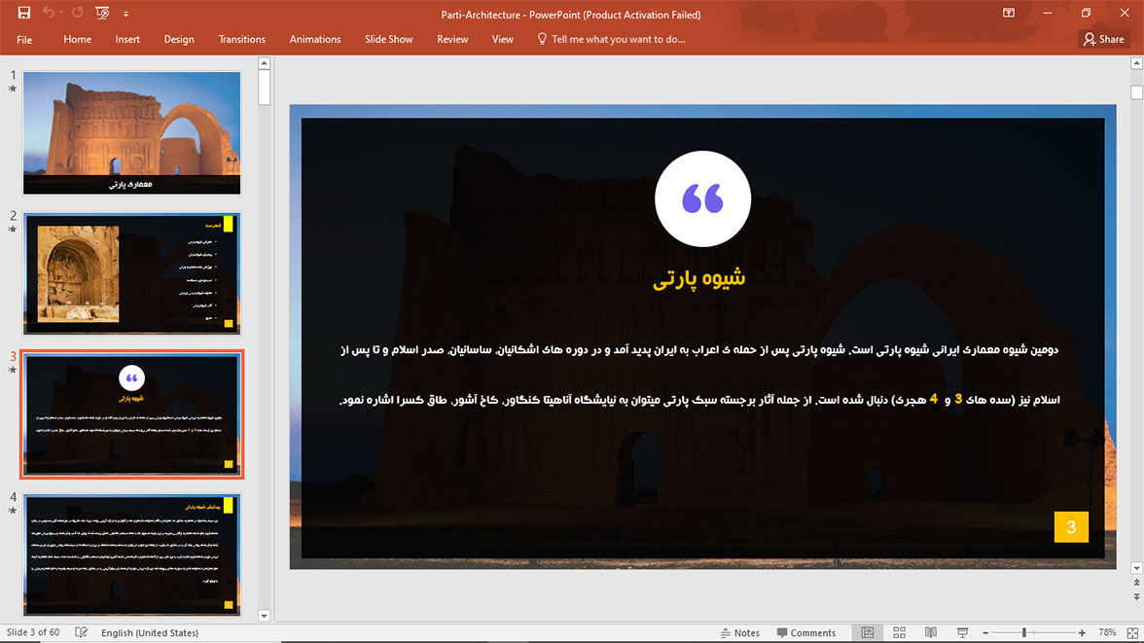
Task: Switch to Slide Sorter view
Action: [x=899, y=632]
